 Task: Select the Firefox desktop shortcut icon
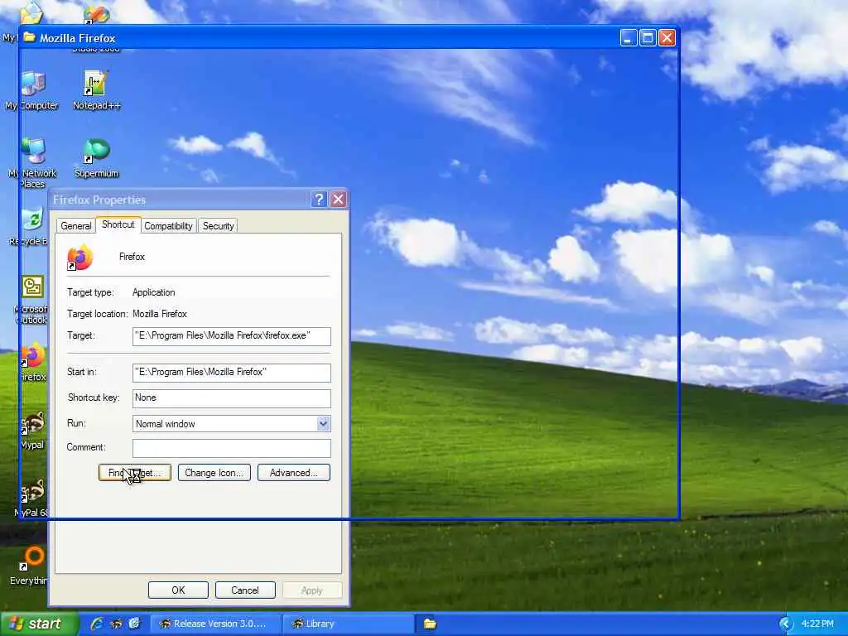point(33,361)
